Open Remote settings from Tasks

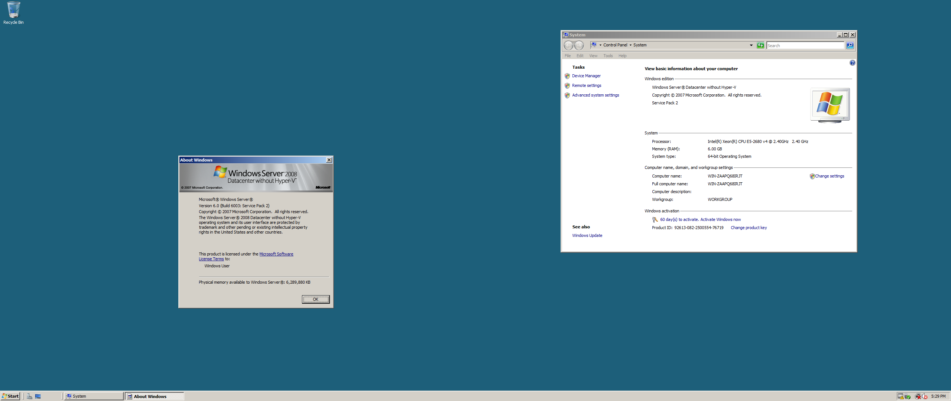point(587,85)
